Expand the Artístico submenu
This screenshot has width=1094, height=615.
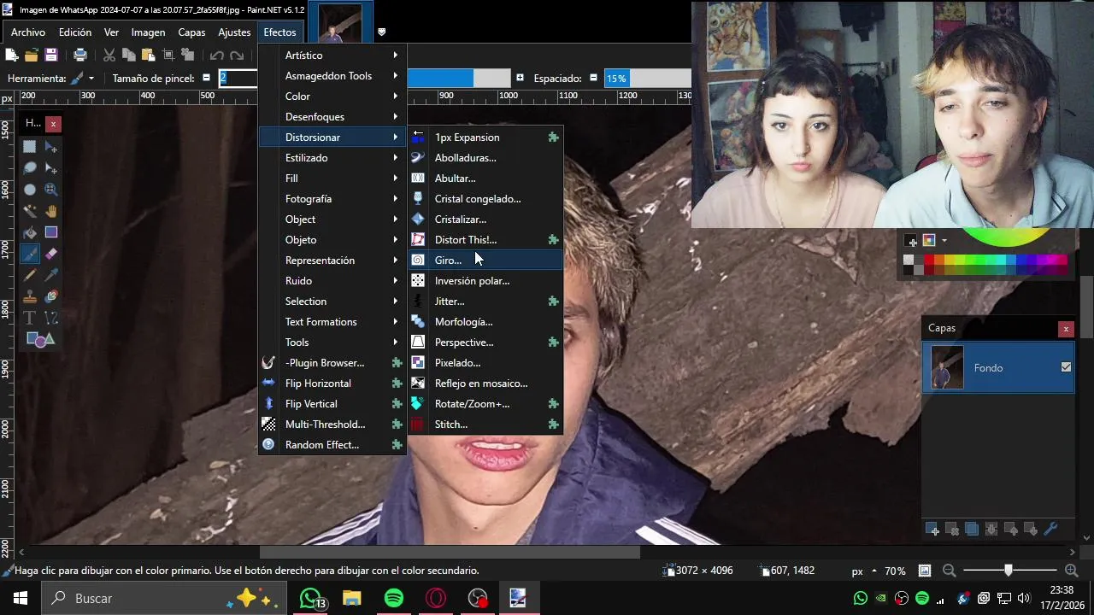332,56
